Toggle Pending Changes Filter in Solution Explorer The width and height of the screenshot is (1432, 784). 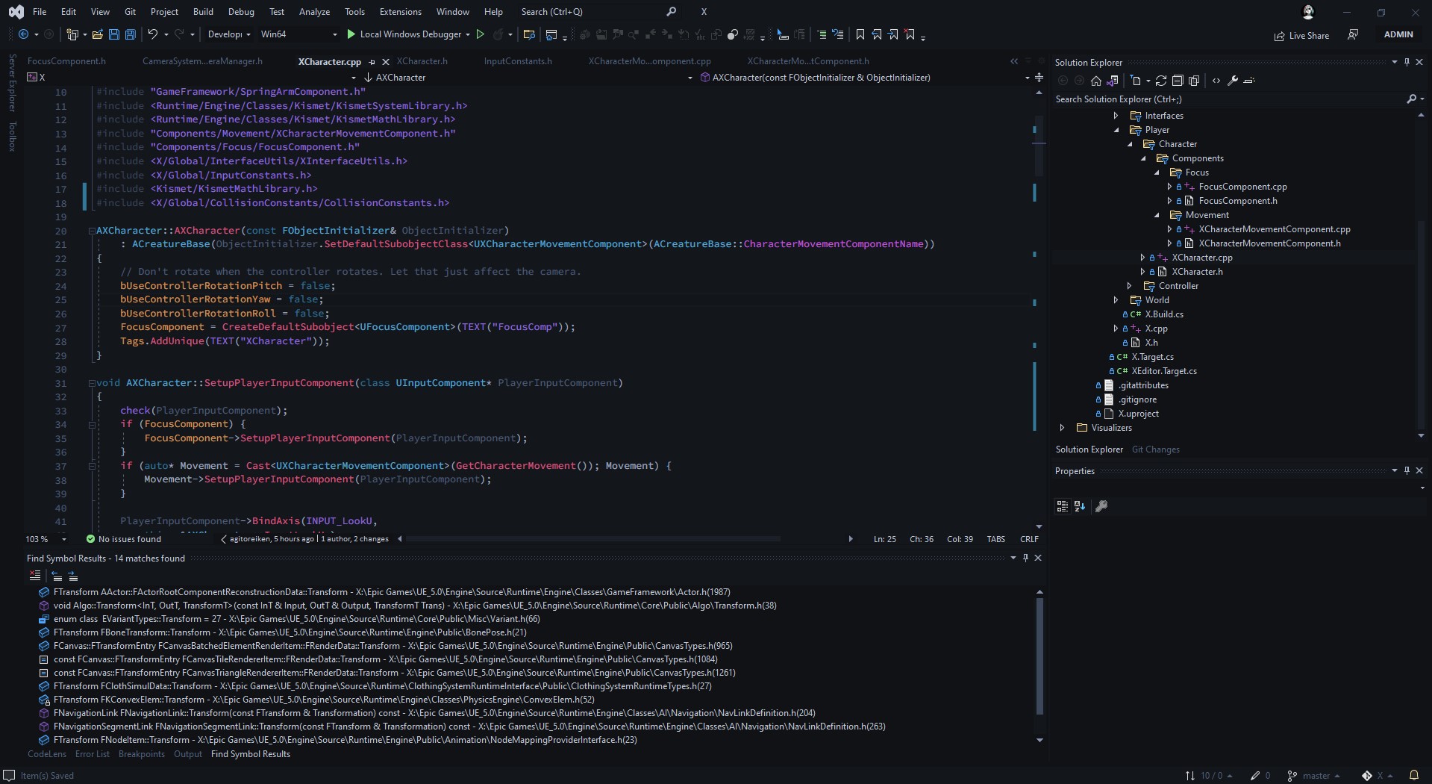coord(1136,81)
